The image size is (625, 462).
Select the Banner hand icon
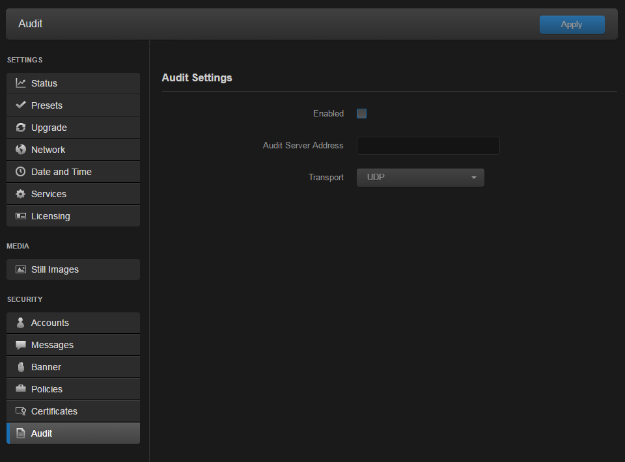point(20,366)
